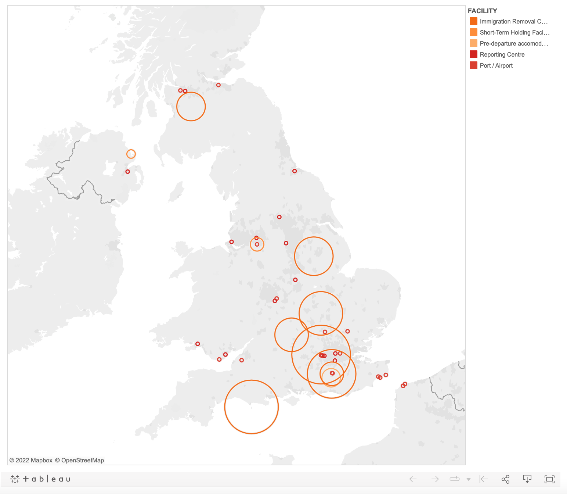Select red marker in northeast England
Image resolution: width=567 pixels, height=494 pixels.
click(295, 171)
